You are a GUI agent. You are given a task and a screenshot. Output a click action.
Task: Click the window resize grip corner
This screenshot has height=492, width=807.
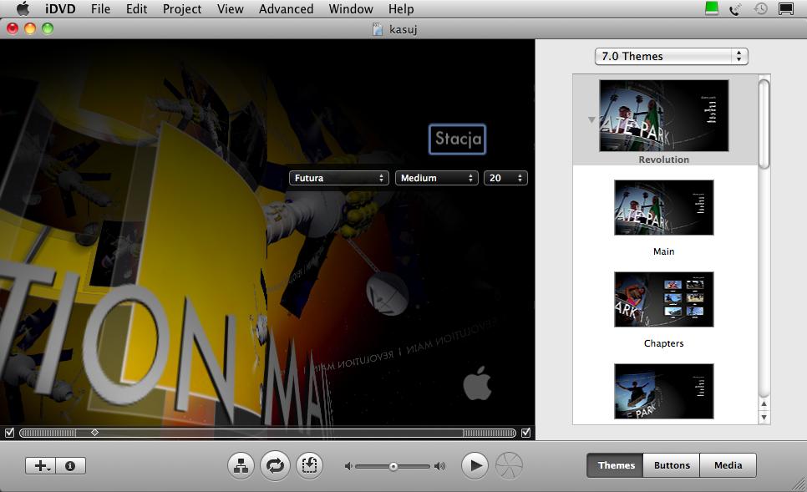(799, 484)
